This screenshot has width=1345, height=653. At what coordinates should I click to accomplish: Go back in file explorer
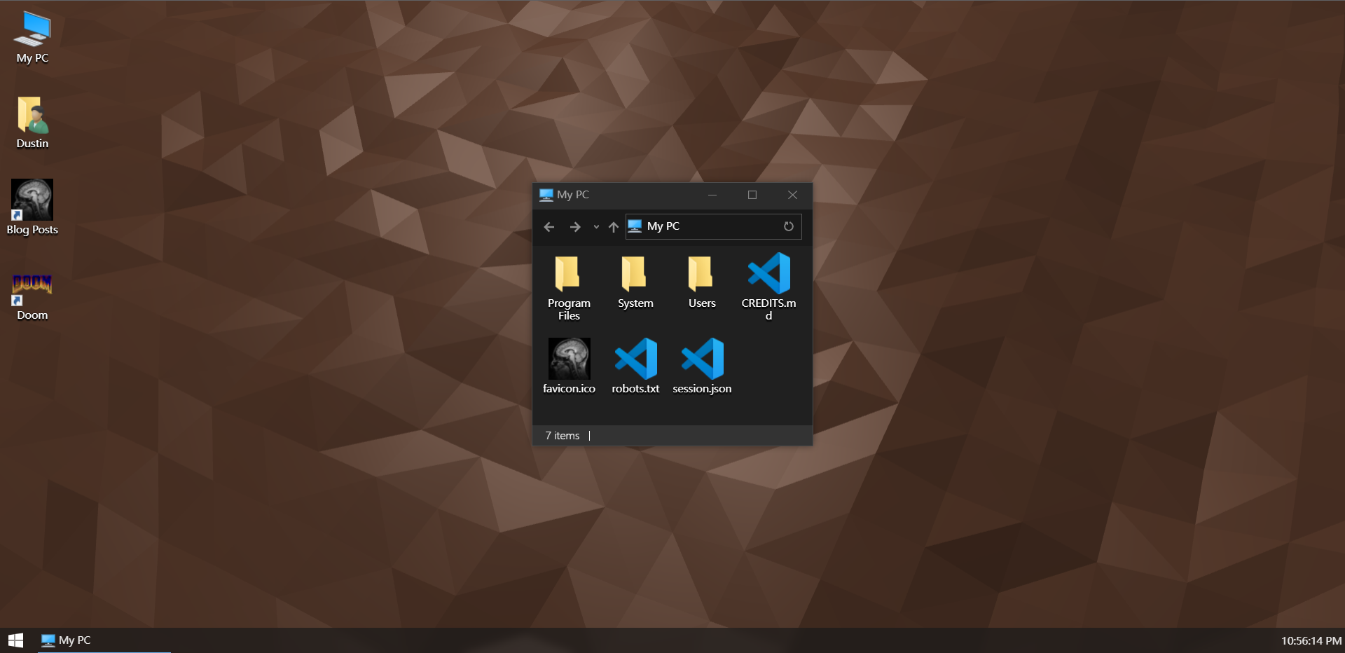click(549, 227)
